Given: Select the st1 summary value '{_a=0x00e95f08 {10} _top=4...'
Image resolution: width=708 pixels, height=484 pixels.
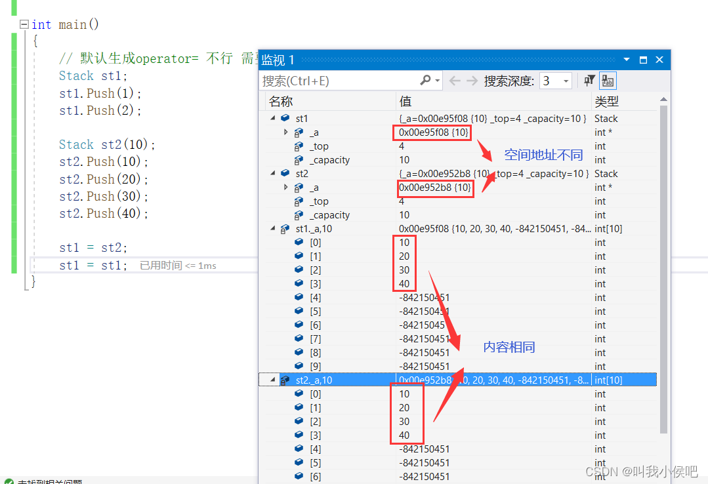Looking at the screenshot, I should tap(492, 118).
